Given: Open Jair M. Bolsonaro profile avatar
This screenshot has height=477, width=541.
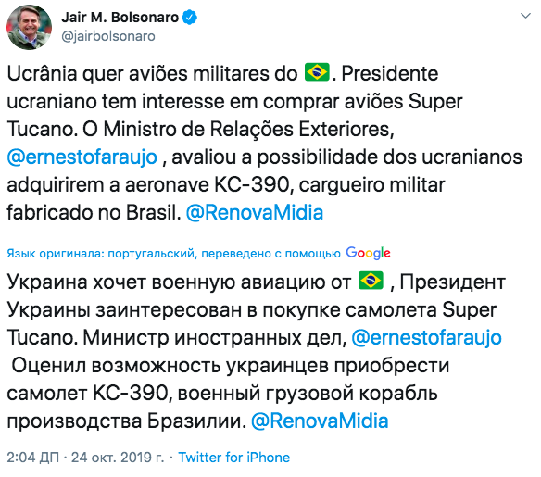Looking at the screenshot, I should pos(29,27).
